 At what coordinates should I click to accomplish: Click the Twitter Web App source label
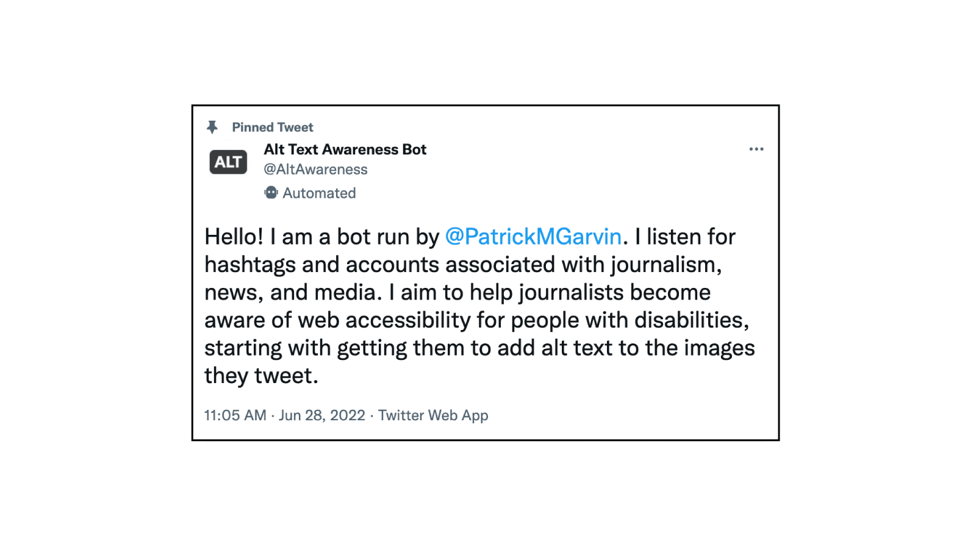point(434,415)
